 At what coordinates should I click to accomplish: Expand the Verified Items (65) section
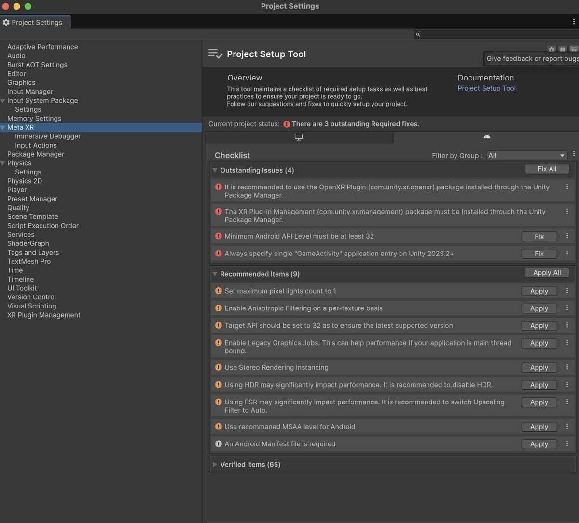[215, 464]
